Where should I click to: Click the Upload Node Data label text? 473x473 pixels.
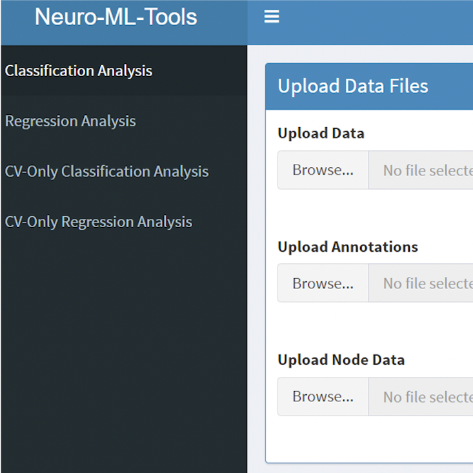pos(341,360)
